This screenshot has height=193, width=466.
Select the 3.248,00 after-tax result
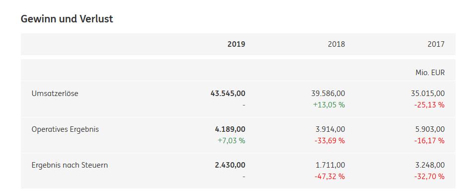click(x=430, y=165)
